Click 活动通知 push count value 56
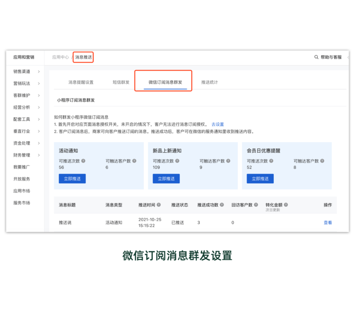Image resolution: width=355 pixels, height=311 pixels. 61,167
